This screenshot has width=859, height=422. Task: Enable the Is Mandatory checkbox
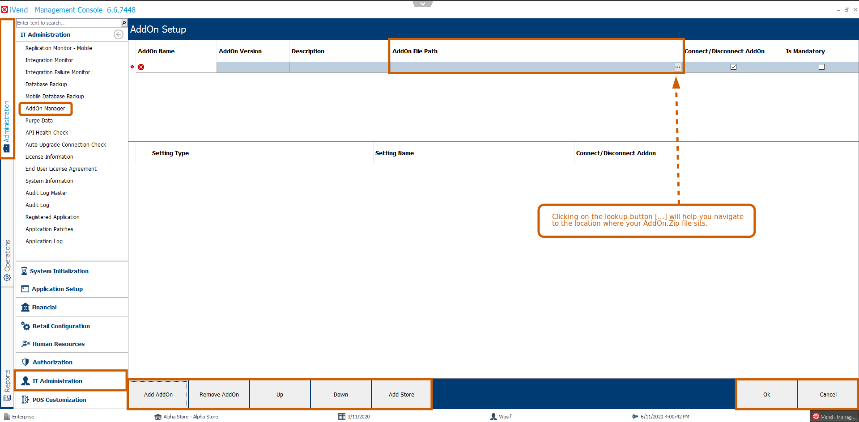point(821,67)
